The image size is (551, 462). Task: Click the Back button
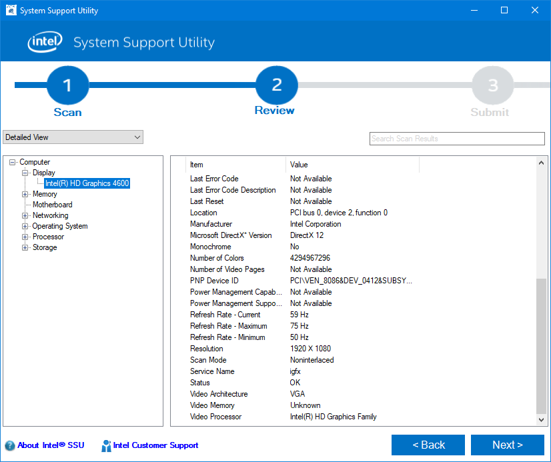[428, 445]
